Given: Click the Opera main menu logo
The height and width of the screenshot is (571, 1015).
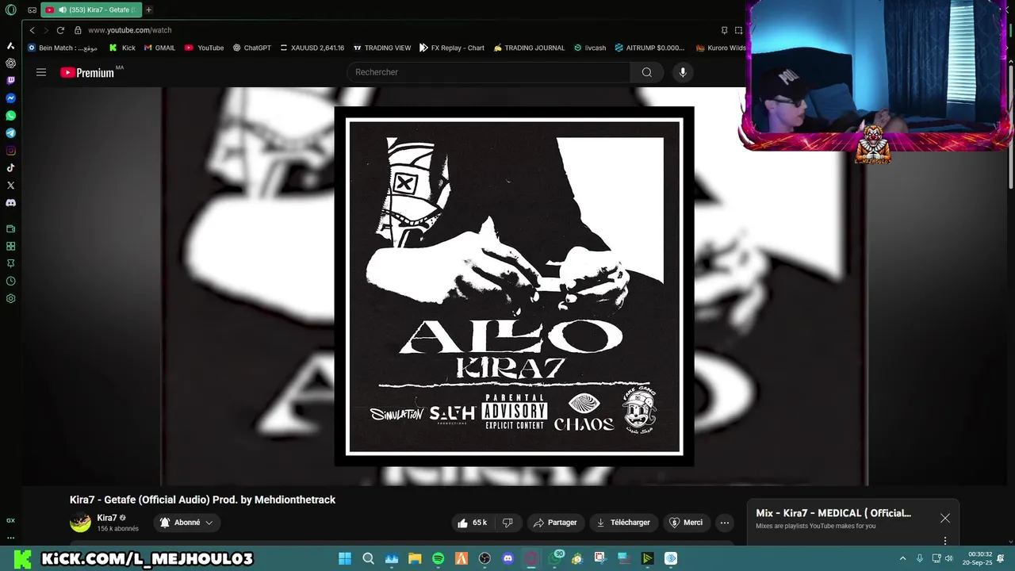Looking at the screenshot, I should pyautogui.click(x=11, y=10).
